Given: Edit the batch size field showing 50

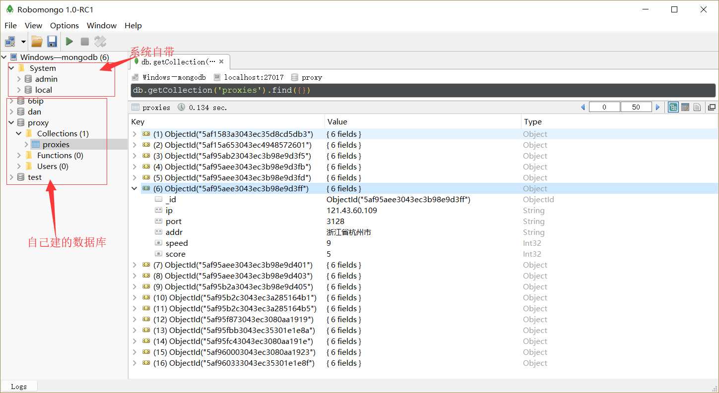Looking at the screenshot, I should coord(636,107).
